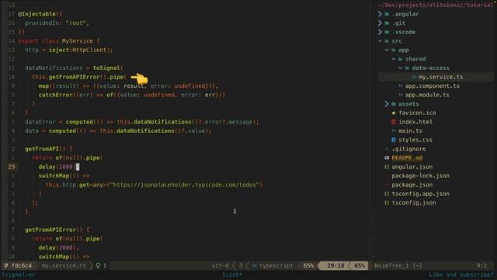The width and height of the screenshot is (497, 280).
Task: Click the favicon.ico star icon
Action: coord(394,113)
